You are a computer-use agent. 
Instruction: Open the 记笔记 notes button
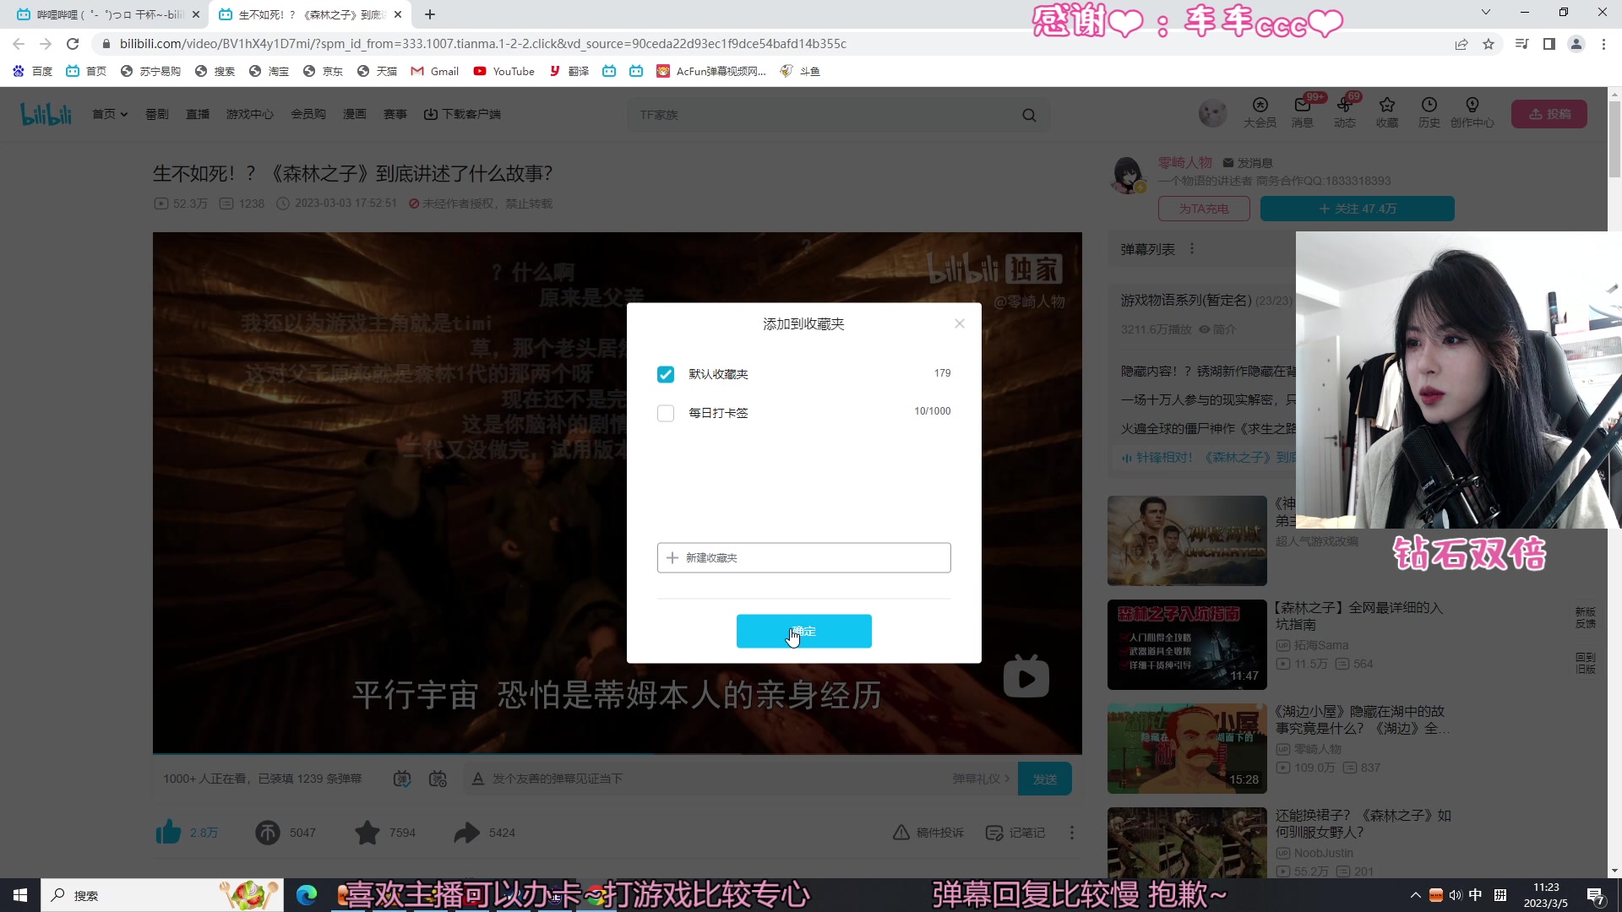(x=1015, y=833)
